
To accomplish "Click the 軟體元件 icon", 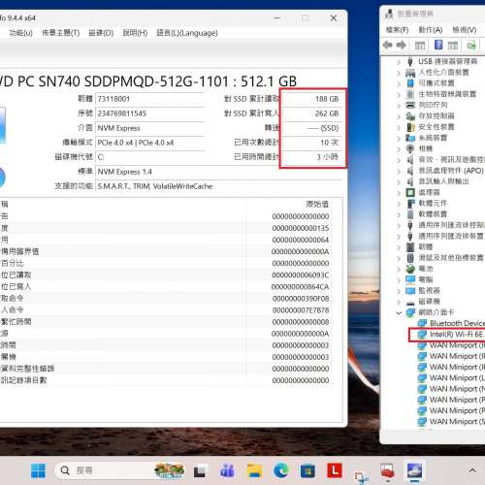I will pyautogui.click(x=410, y=204).
